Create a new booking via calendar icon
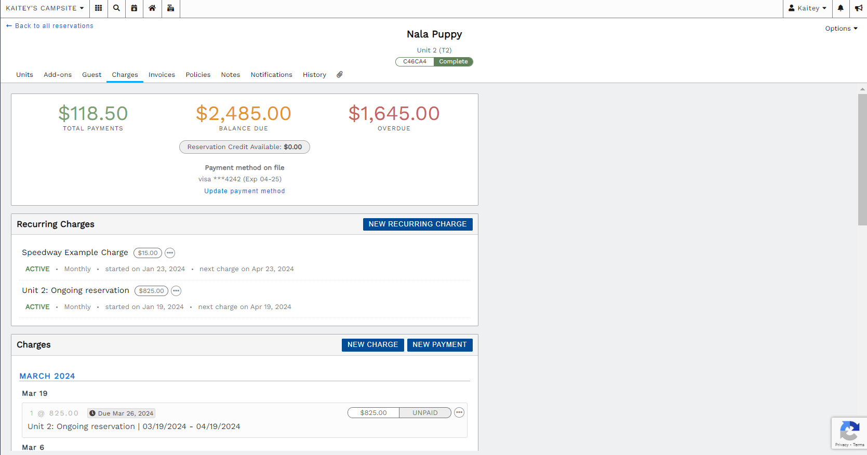867x455 pixels. point(134,8)
